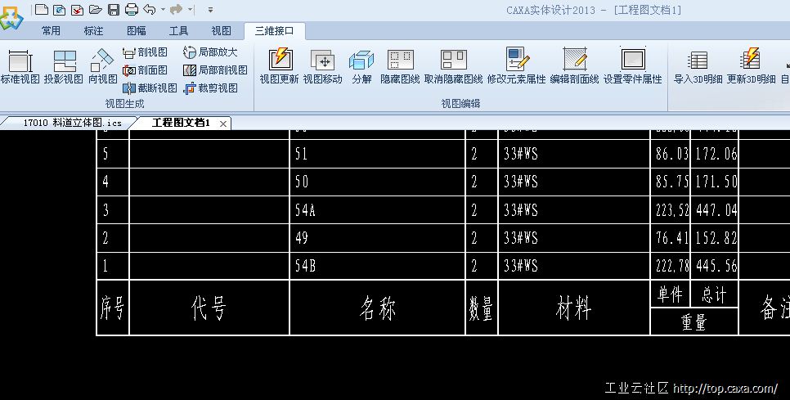Switch to the 17010 料道立体图.ics document tab

point(72,123)
